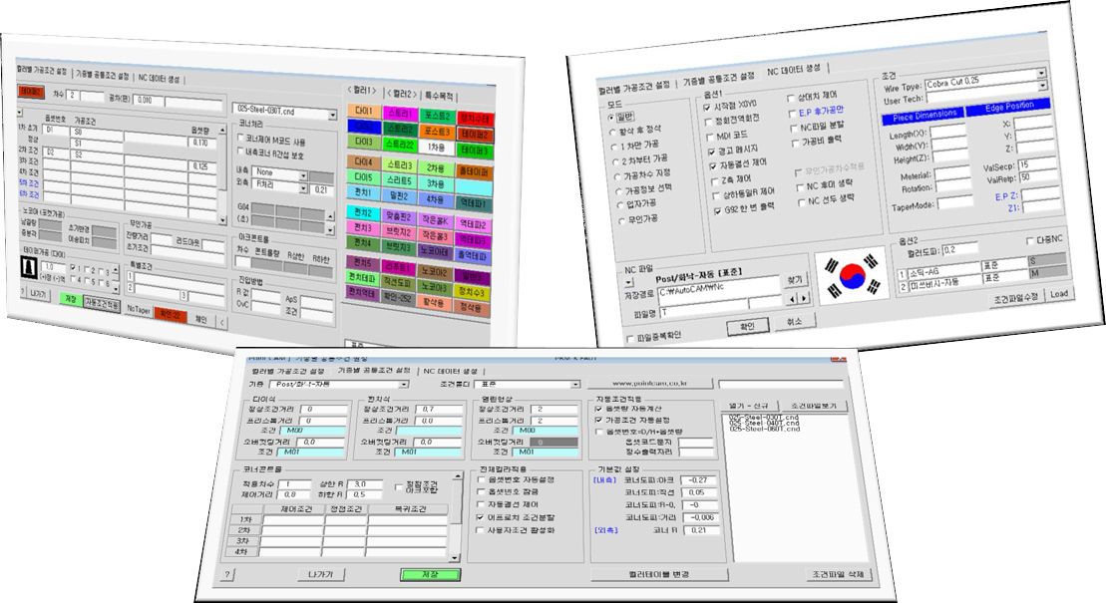Expand the User Tech dropdown

(x=1042, y=86)
